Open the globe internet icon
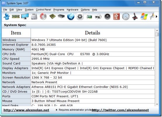This screenshot has height=117, width=162. coord(71,16)
